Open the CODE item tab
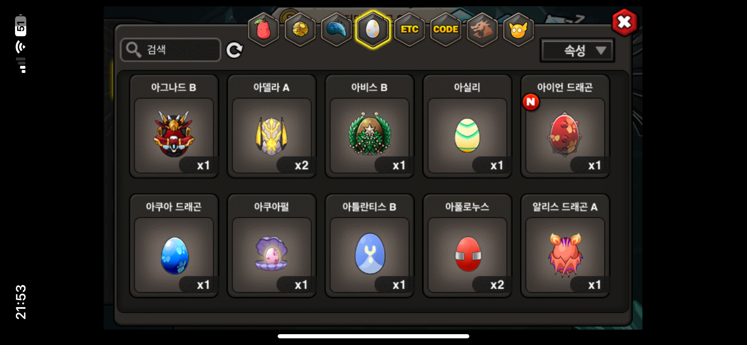 click(x=446, y=29)
